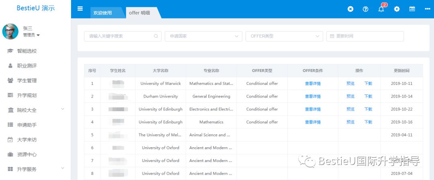
Task: Open the more options ellipsis icon
Action: [x=427, y=9]
